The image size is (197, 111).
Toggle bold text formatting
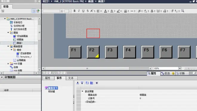(75, 11)
